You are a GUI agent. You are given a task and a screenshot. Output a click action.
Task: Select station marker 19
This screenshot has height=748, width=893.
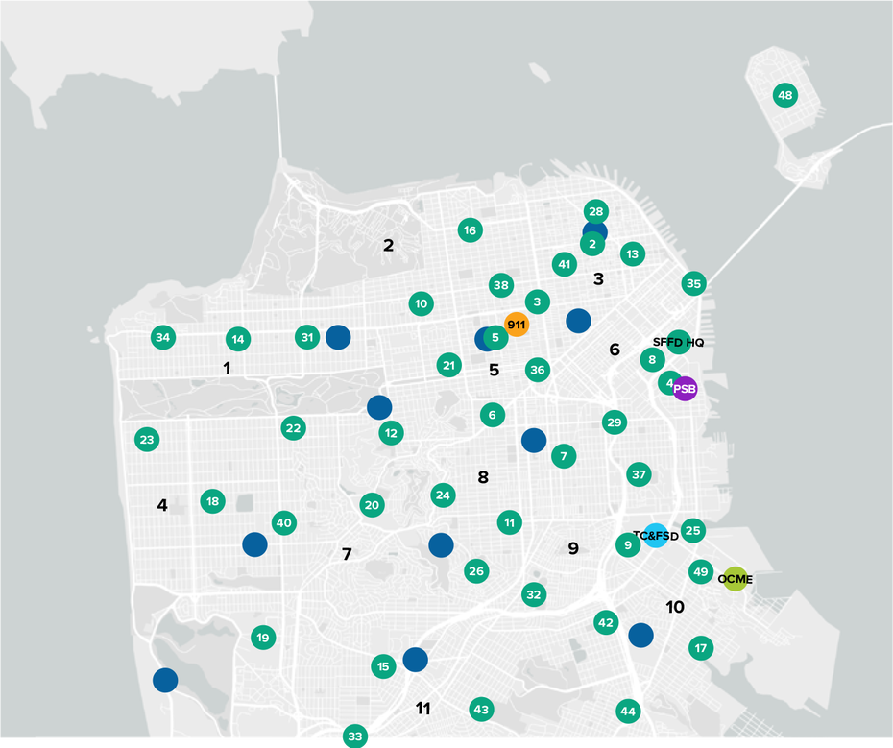[x=263, y=637]
